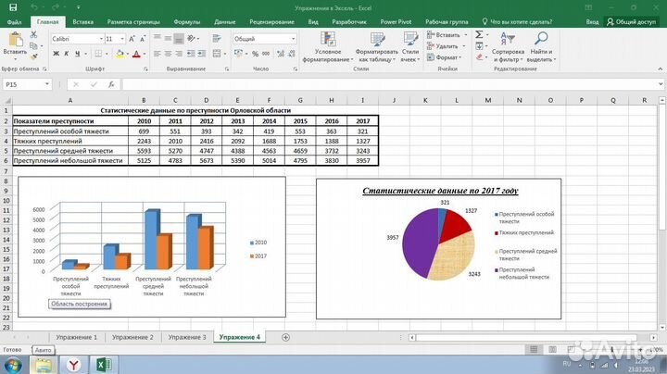Open Find and Select magnifier icon
The width and height of the screenshot is (667, 374).
(x=539, y=39)
